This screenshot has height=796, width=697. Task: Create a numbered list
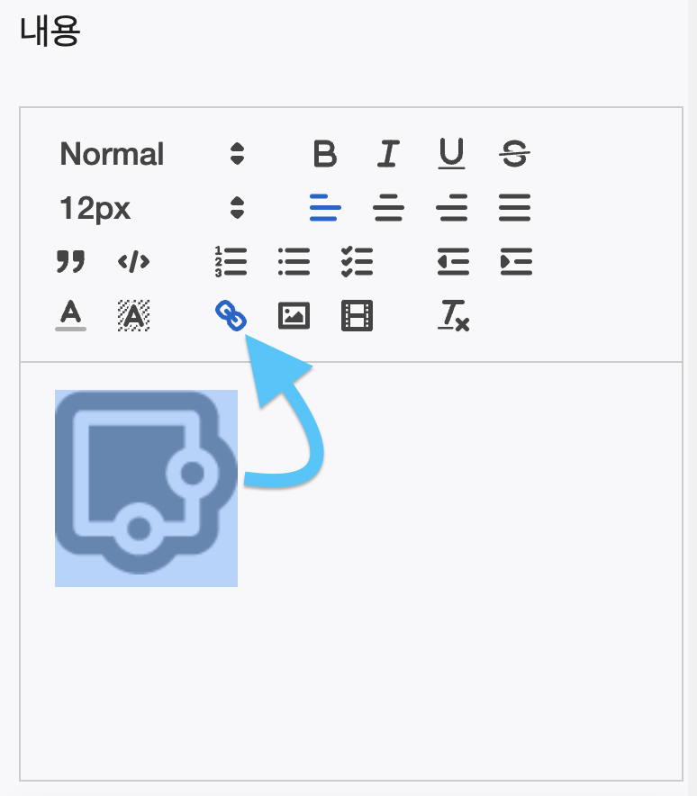(231, 262)
